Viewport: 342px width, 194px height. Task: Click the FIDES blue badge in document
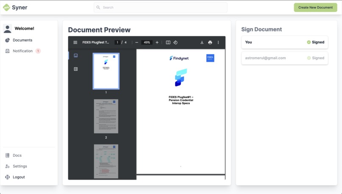210,58
